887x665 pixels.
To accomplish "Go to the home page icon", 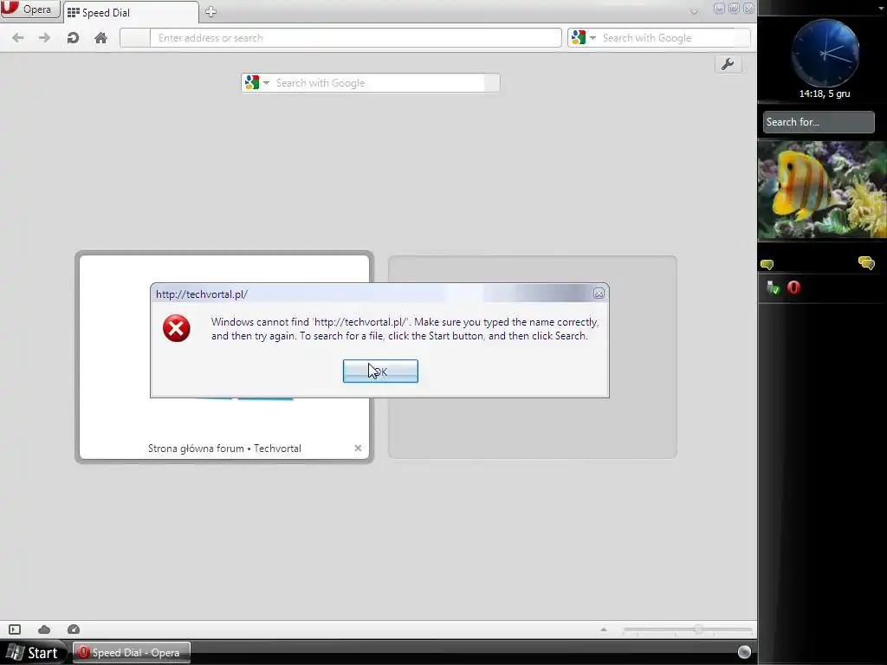I will click(100, 38).
